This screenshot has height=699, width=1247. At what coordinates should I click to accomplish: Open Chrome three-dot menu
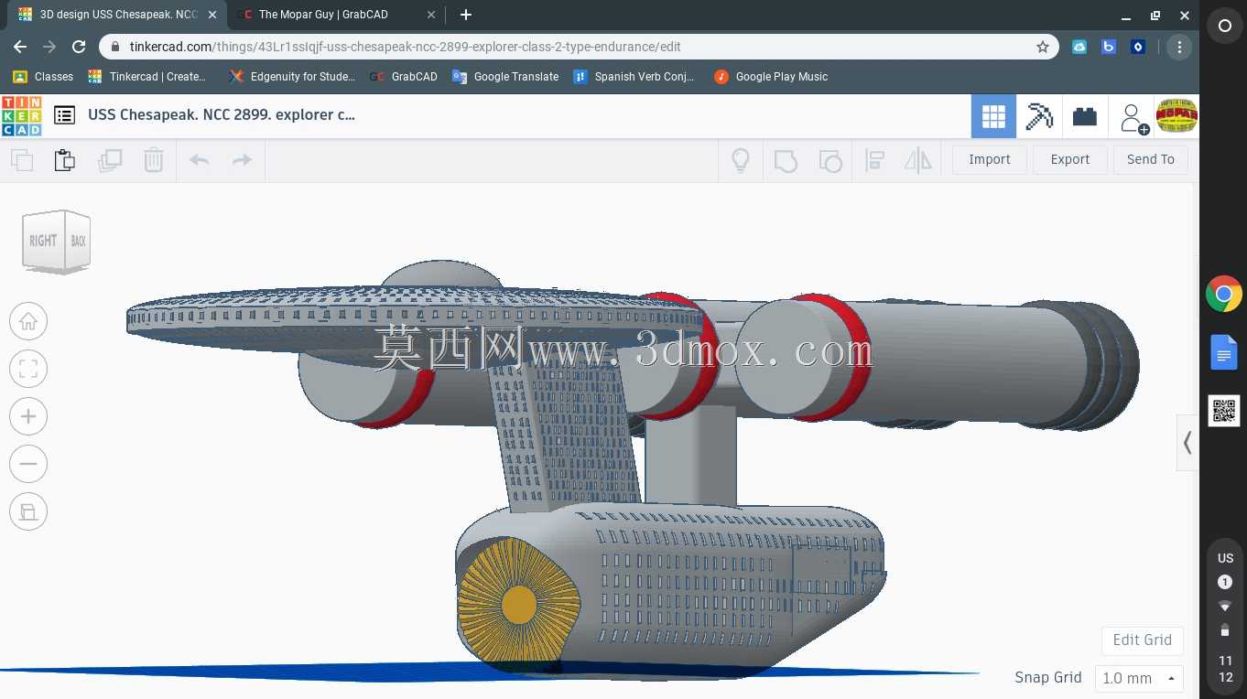point(1179,47)
